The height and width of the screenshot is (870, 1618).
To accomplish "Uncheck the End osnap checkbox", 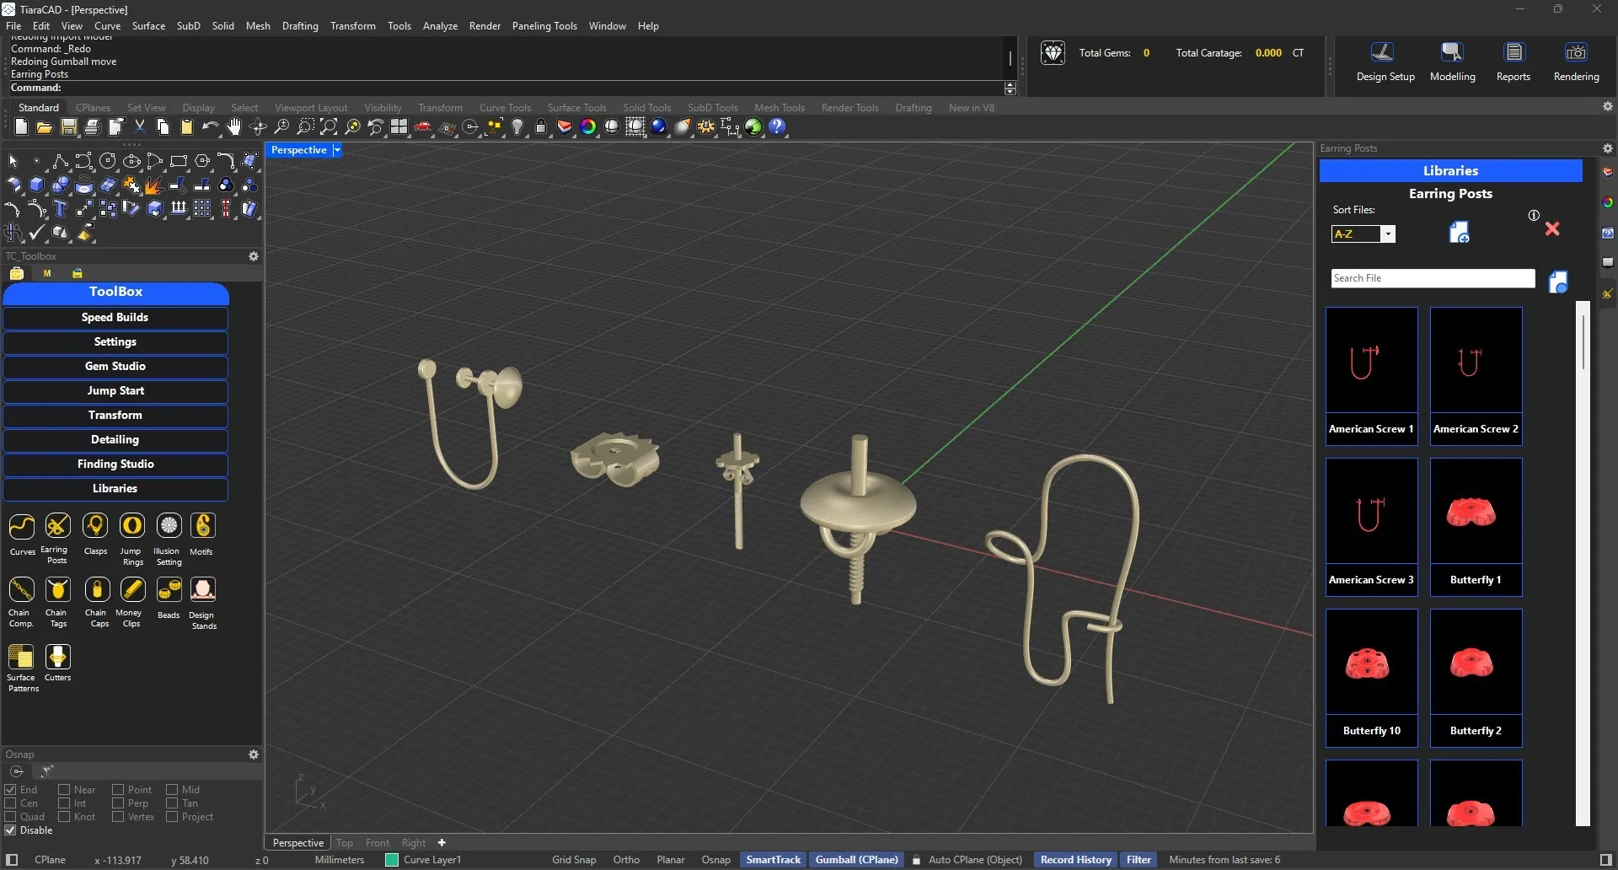I will 11,790.
